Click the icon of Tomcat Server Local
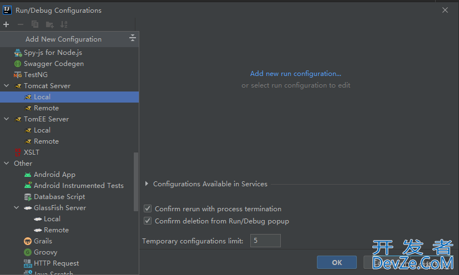This screenshot has width=459, height=275. pos(28,97)
